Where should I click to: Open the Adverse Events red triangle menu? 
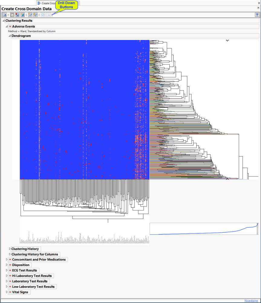(10, 27)
